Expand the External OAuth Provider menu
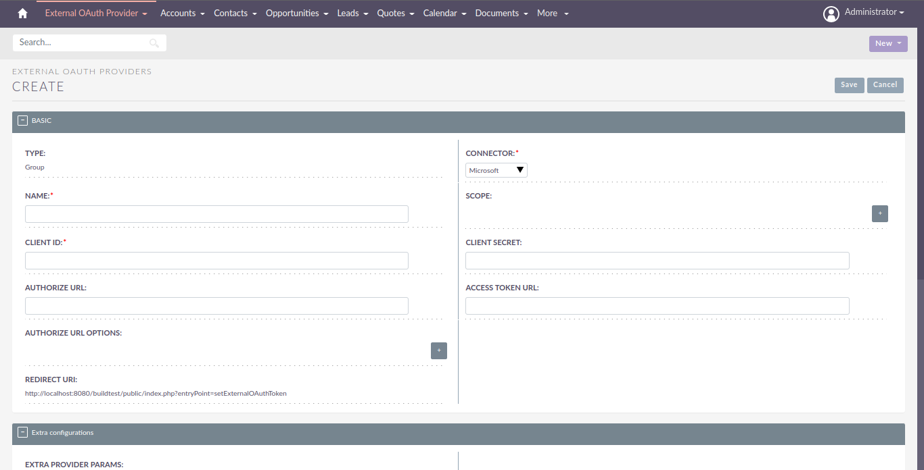924x470 pixels. [95, 14]
